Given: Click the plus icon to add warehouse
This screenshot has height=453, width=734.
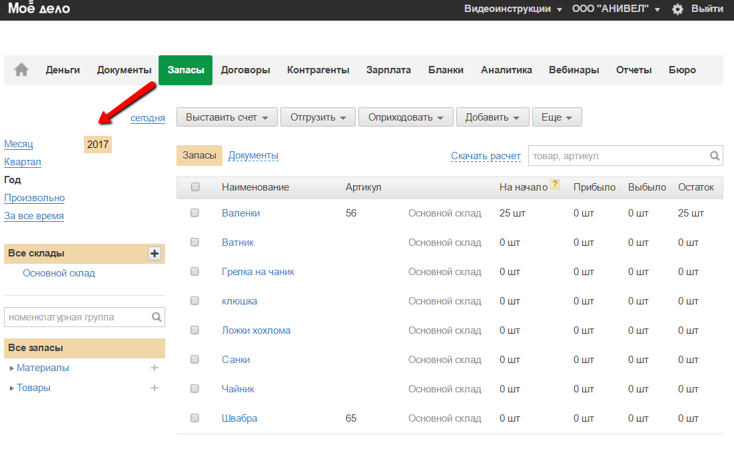Looking at the screenshot, I should [x=155, y=253].
